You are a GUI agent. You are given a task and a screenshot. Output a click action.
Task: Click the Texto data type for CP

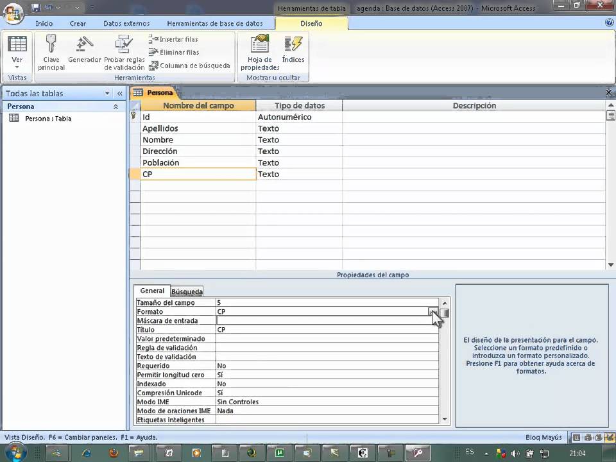299,174
